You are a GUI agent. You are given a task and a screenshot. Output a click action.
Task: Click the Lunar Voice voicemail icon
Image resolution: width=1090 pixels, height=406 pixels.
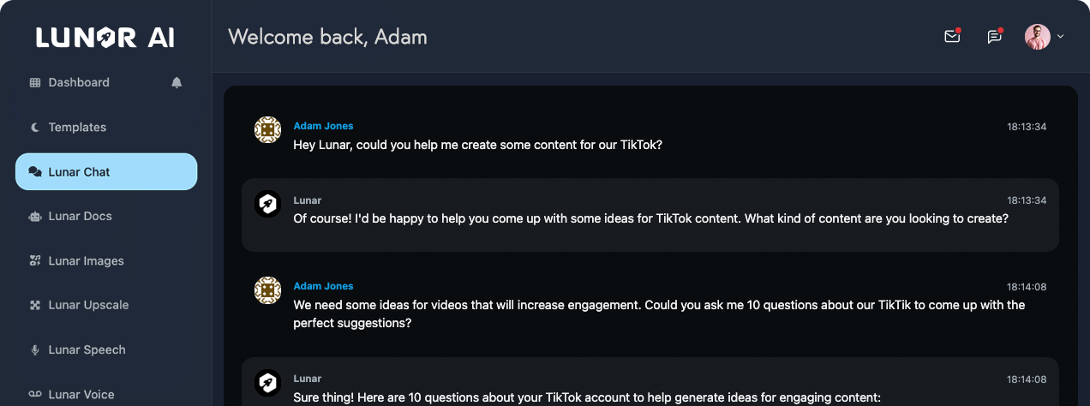coord(35,395)
